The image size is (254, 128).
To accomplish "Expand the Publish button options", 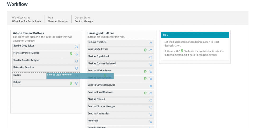I will 76,83.
